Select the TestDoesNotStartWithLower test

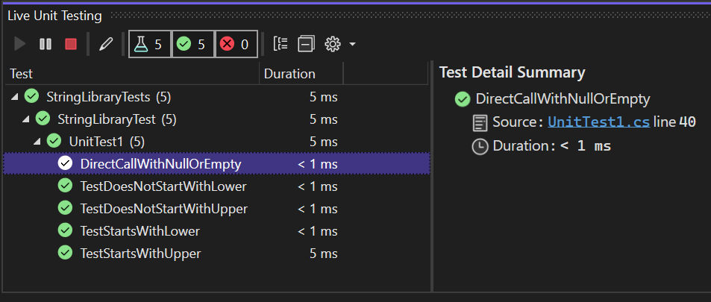163,186
